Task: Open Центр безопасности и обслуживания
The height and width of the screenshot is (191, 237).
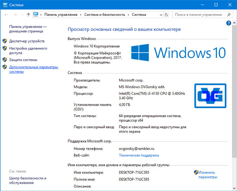Action: (x=28, y=180)
